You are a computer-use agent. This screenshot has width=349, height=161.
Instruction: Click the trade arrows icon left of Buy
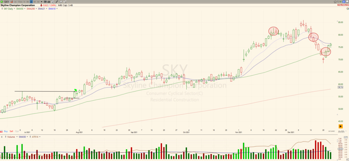point(1,131)
